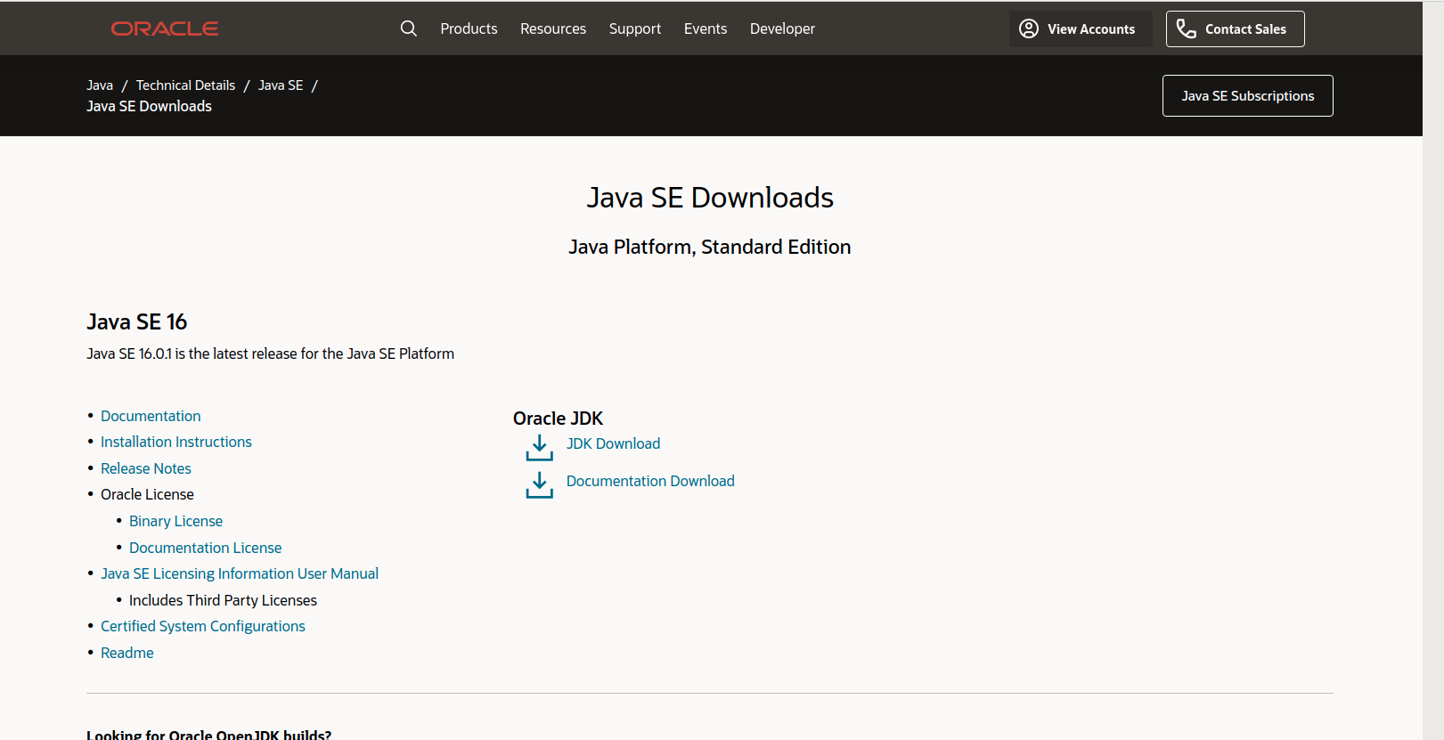
Task: Open the Binary License link
Action: 175,521
